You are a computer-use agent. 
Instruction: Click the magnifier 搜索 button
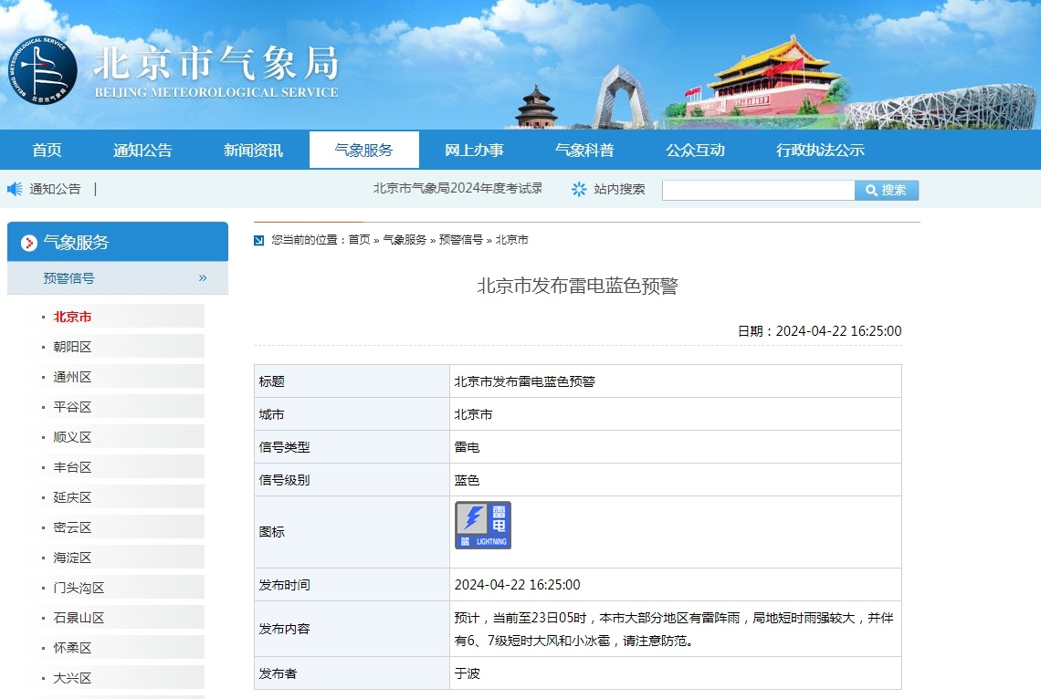887,191
